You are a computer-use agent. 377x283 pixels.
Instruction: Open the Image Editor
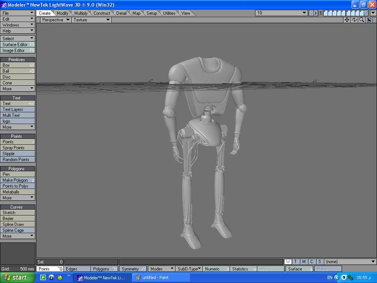point(18,50)
